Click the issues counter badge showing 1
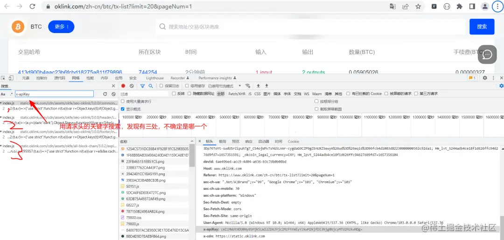 pos(472,78)
